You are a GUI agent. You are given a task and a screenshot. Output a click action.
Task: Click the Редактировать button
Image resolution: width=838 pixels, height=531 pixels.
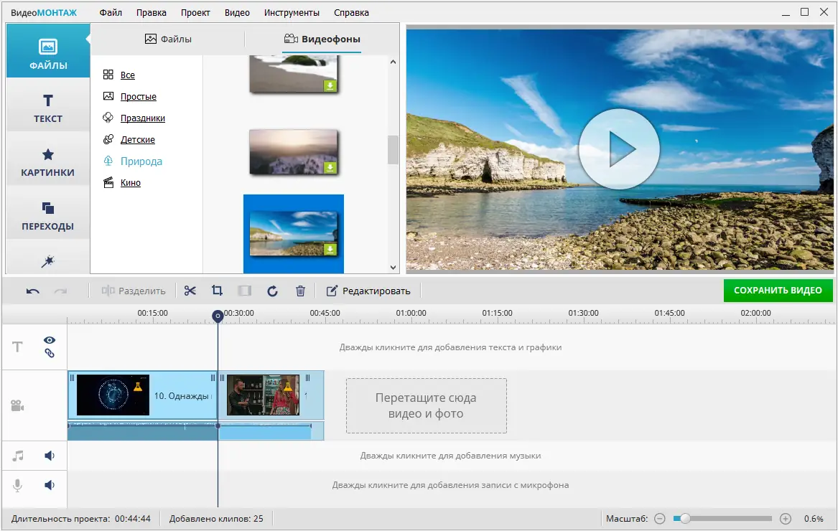(368, 291)
